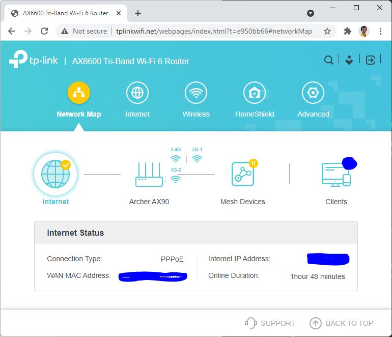The width and height of the screenshot is (392, 337).
Task: Open the tab search dropdown arrow
Action: (x=310, y=13)
